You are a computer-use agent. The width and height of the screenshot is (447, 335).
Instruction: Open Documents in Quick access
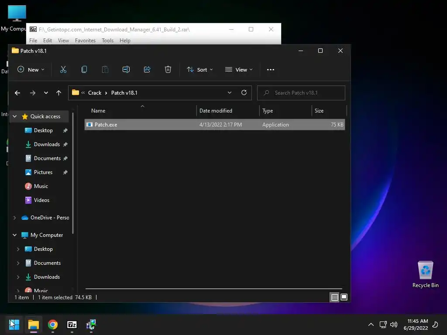tap(47, 158)
